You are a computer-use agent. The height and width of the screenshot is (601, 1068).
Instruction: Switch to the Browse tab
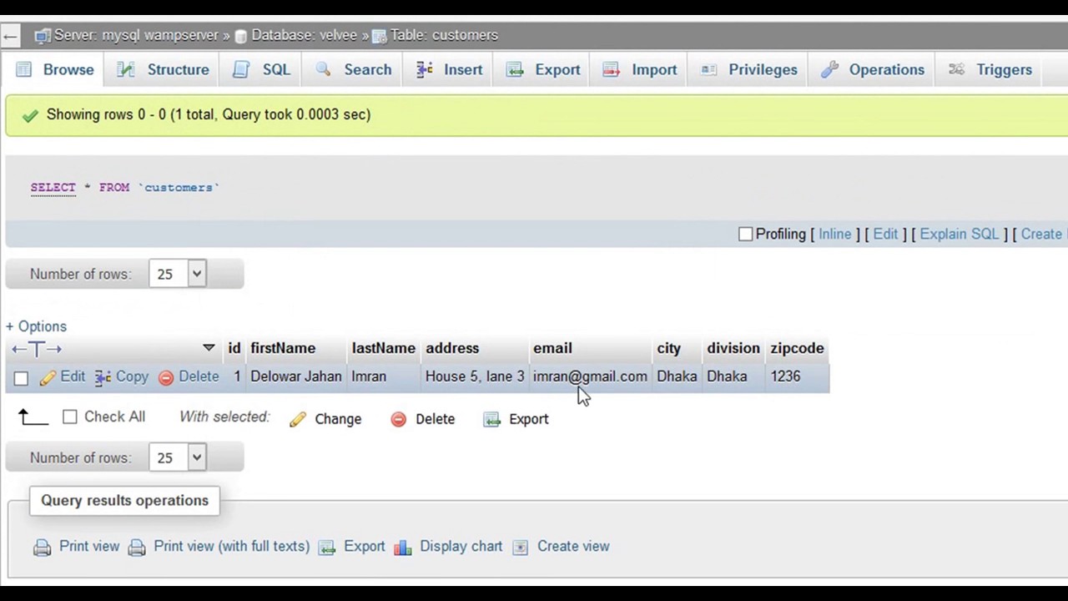pyautogui.click(x=55, y=69)
